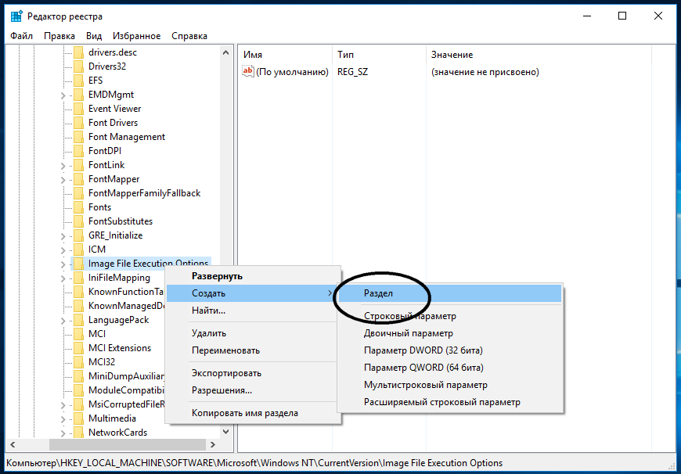
Task: Expand the NetworkCards key
Action: [x=63, y=433]
